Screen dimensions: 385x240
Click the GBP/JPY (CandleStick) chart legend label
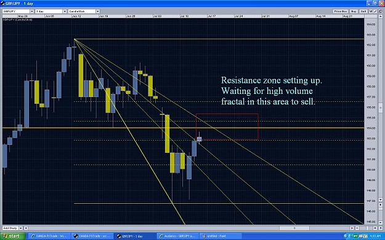(x=18, y=20)
